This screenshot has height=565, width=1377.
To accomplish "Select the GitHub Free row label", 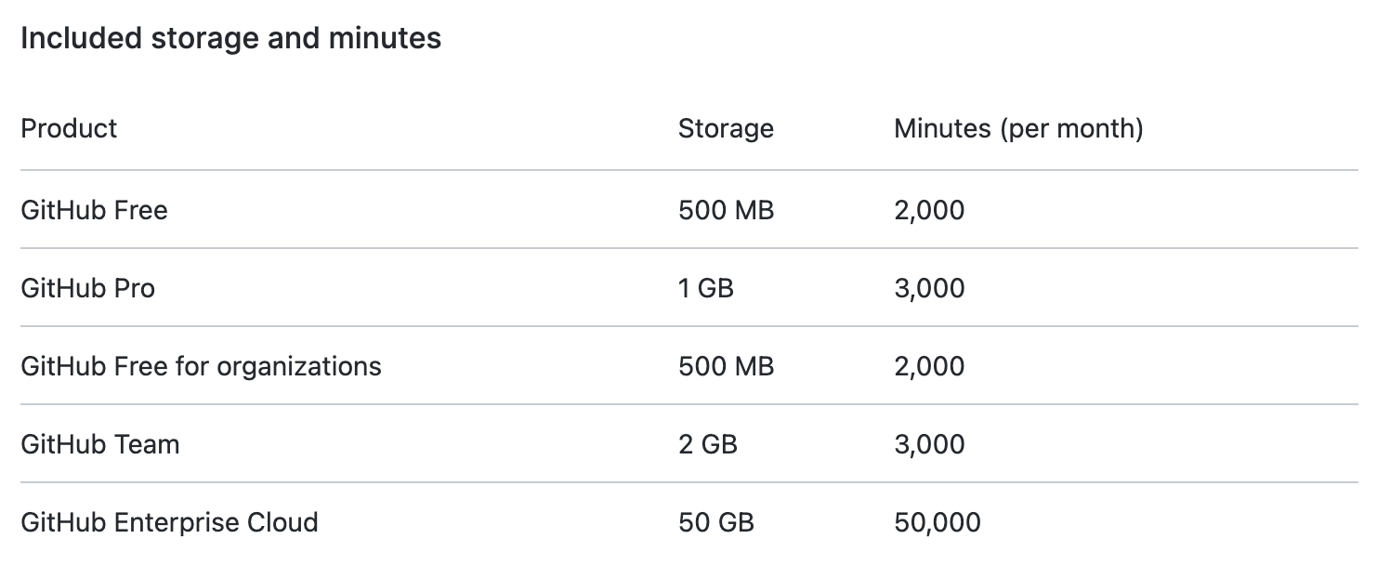I will tap(94, 210).
